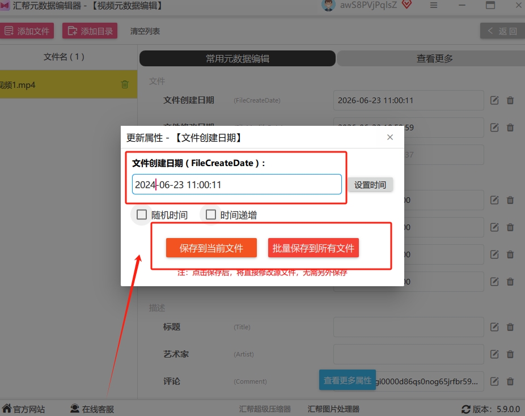This screenshot has height=416, width=525.
Task: Click the VIP diamond icon
Action: pyautogui.click(x=407, y=5)
